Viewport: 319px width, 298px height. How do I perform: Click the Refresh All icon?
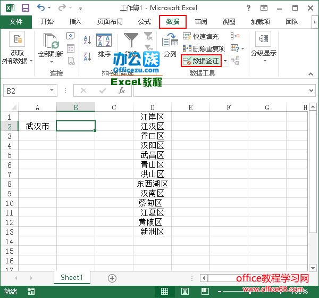coord(51,41)
